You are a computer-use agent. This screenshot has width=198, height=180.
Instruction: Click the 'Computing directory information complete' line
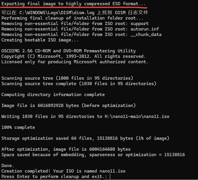pos(53,95)
